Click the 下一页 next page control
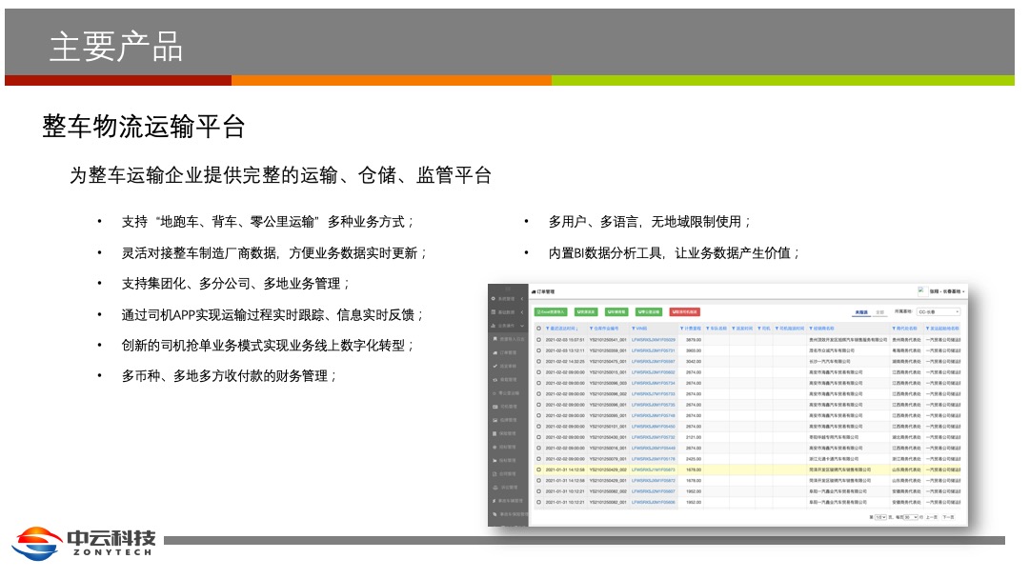Image resolution: width=1029 pixels, height=579 pixels. [x=947, y=516]
